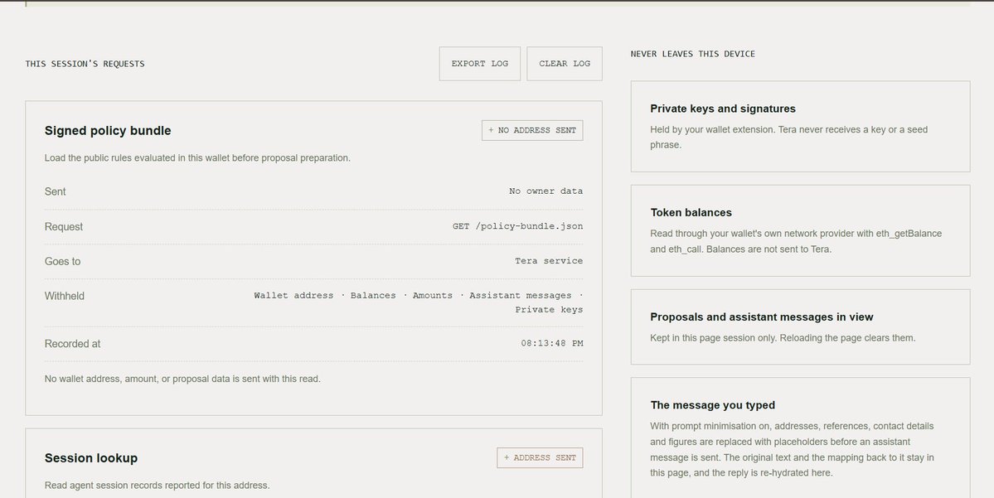This screenshot has width=994, height=498.
Task: Click 'This session's requests' section label
Action: (85, 63)
